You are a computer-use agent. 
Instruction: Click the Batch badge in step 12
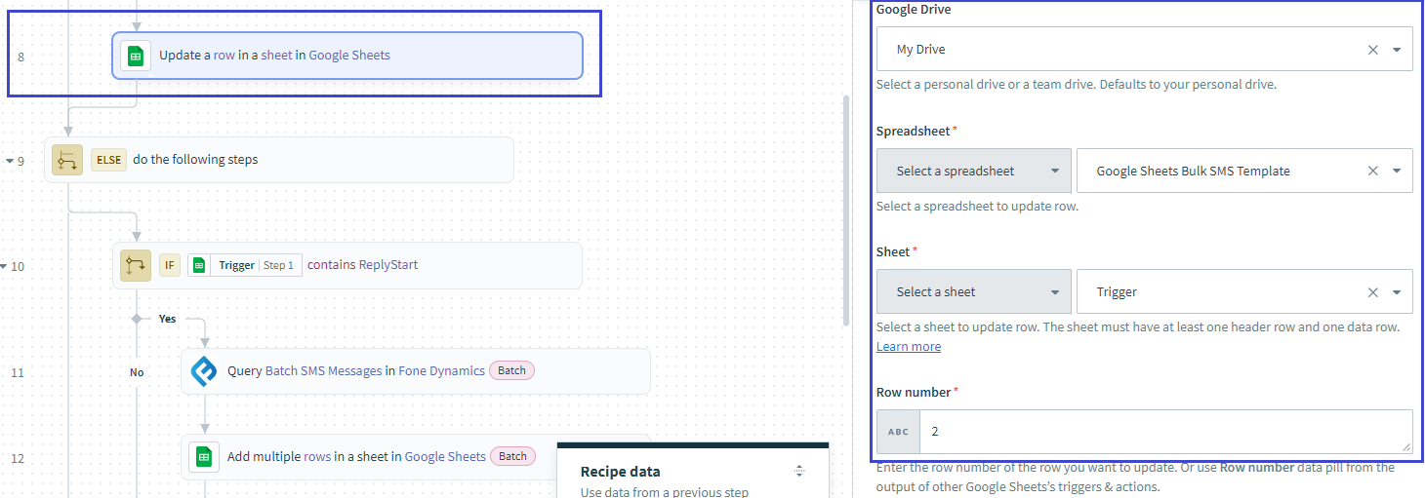coord(513,456)
